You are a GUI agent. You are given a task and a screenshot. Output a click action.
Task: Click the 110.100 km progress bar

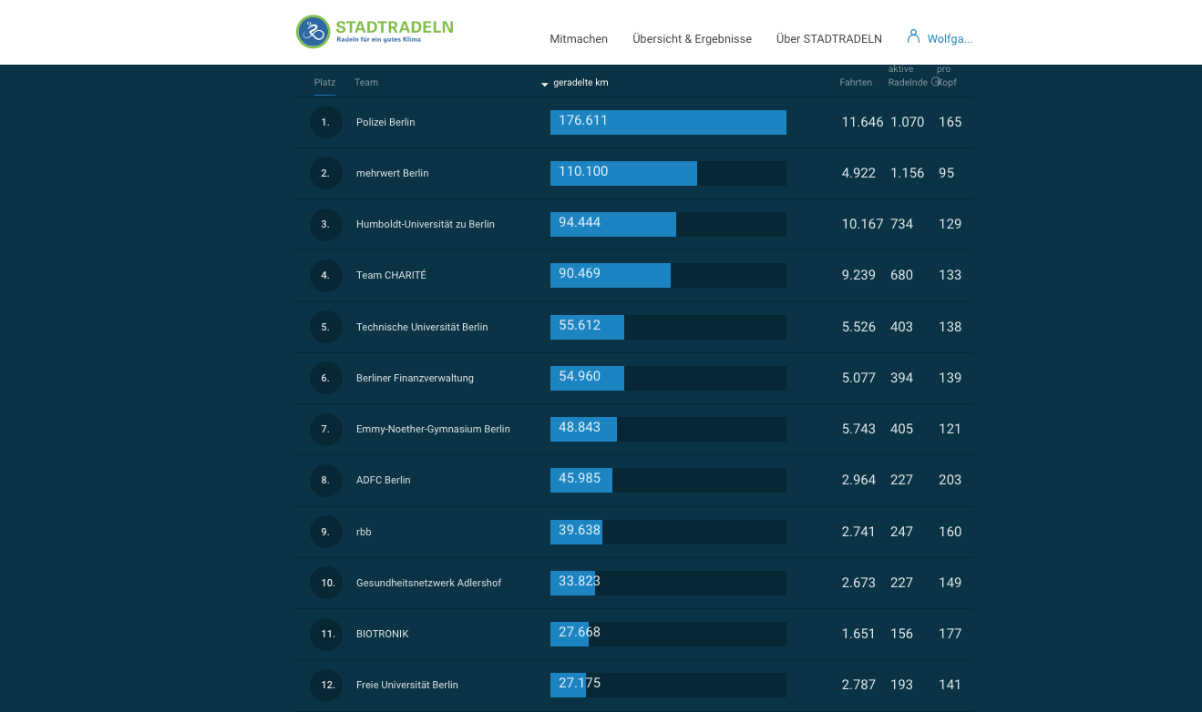coord(668,173)
